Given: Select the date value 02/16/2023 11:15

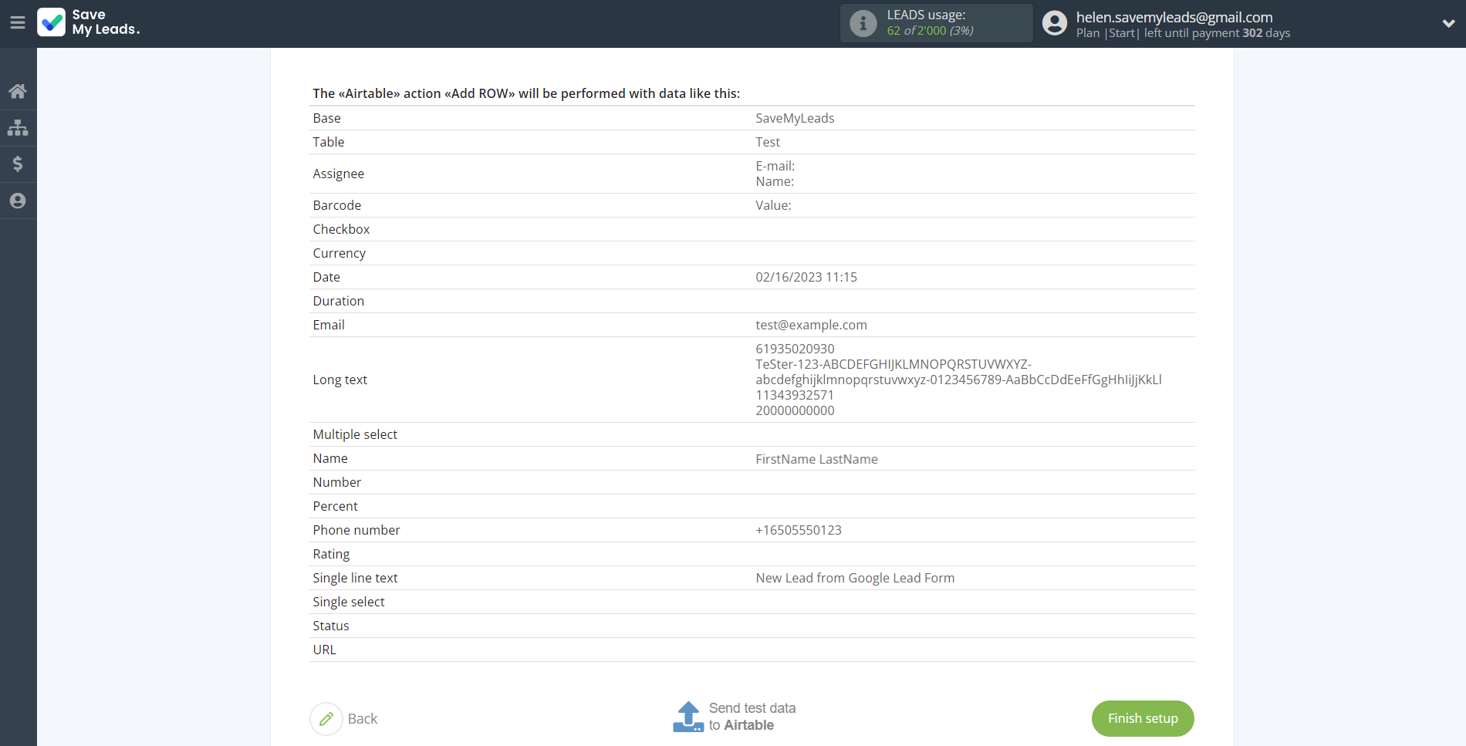Looking at the screenshot, I should tap(806, 277).
